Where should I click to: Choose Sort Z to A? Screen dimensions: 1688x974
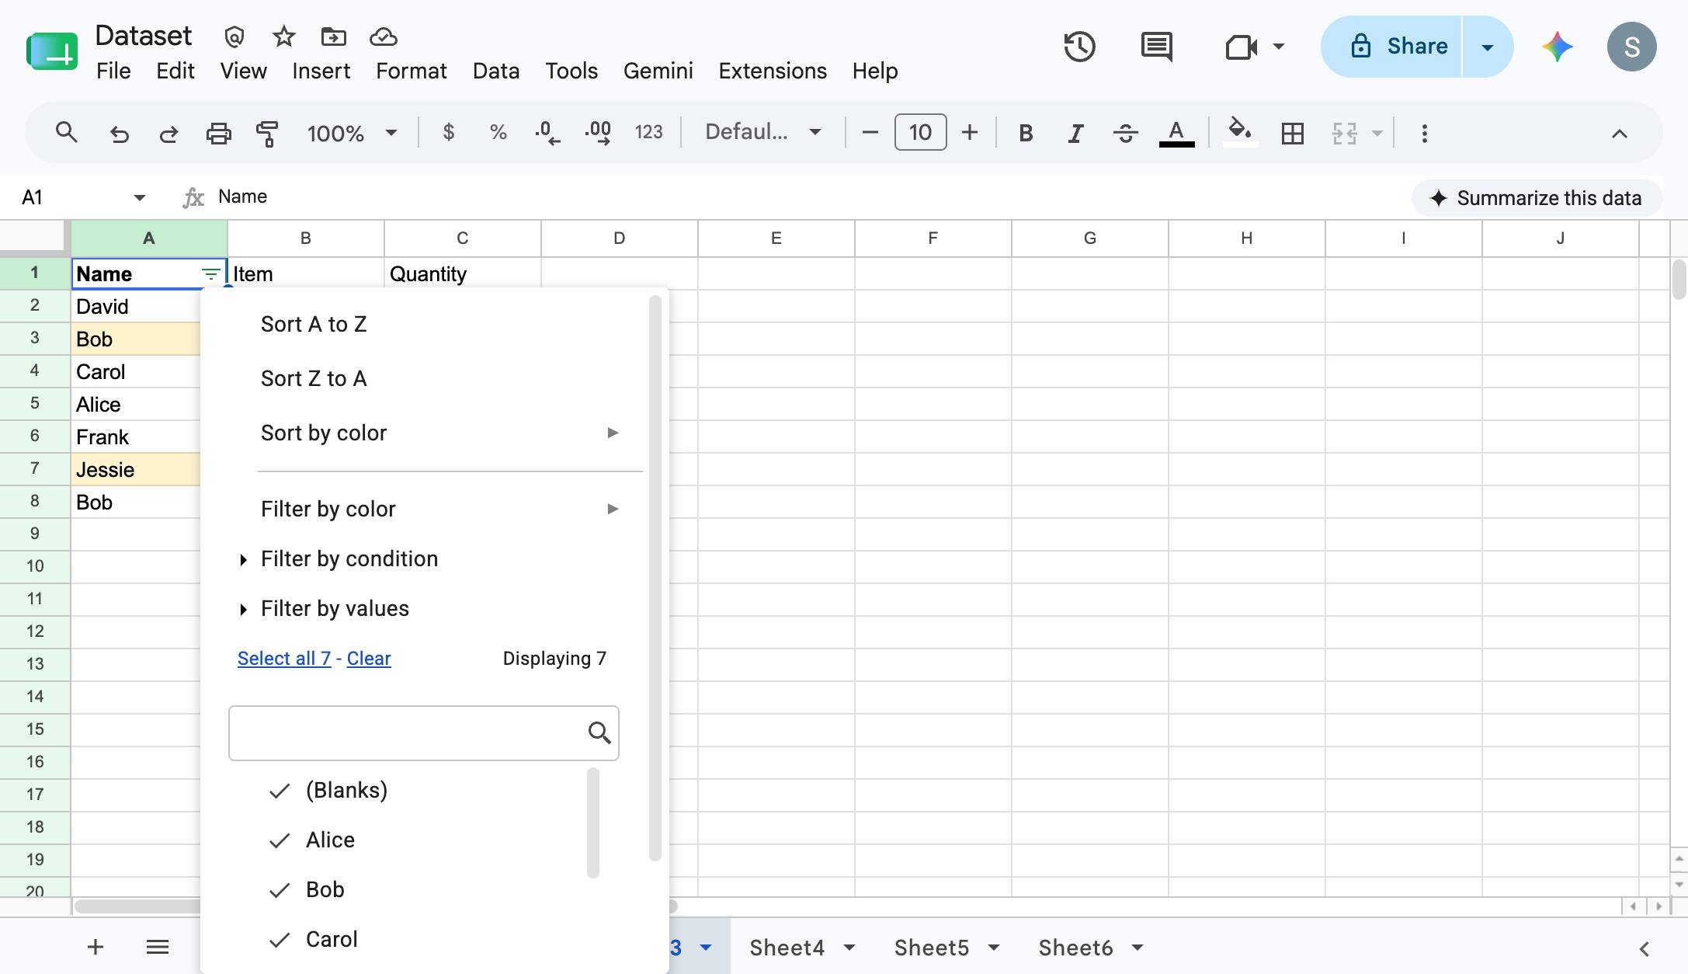(314, 378)
